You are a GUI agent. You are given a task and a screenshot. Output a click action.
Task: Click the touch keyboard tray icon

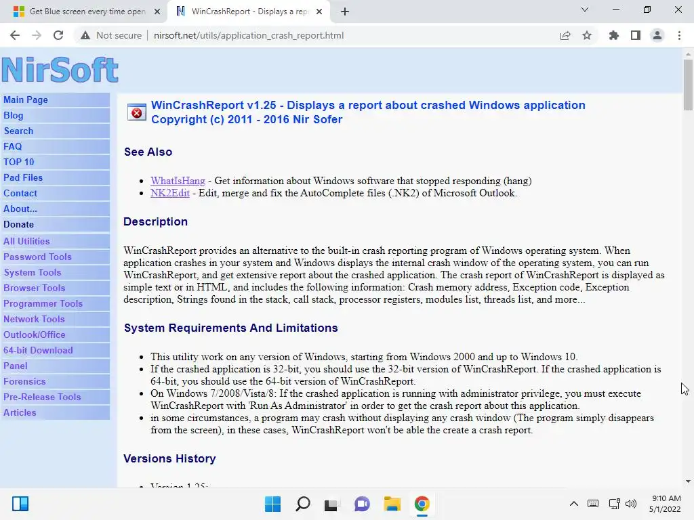593,504
